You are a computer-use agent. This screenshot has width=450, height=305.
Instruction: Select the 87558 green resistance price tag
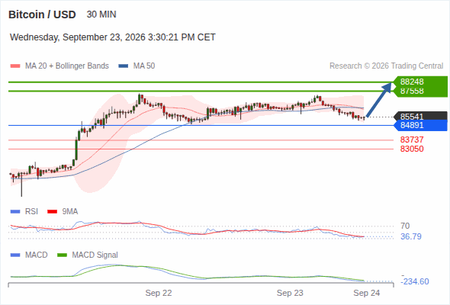pos(420,91)
